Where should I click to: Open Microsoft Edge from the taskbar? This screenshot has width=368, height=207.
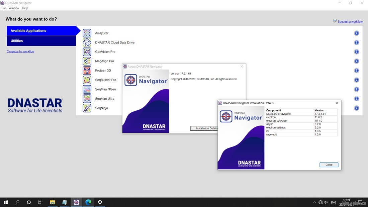[88, 202]
